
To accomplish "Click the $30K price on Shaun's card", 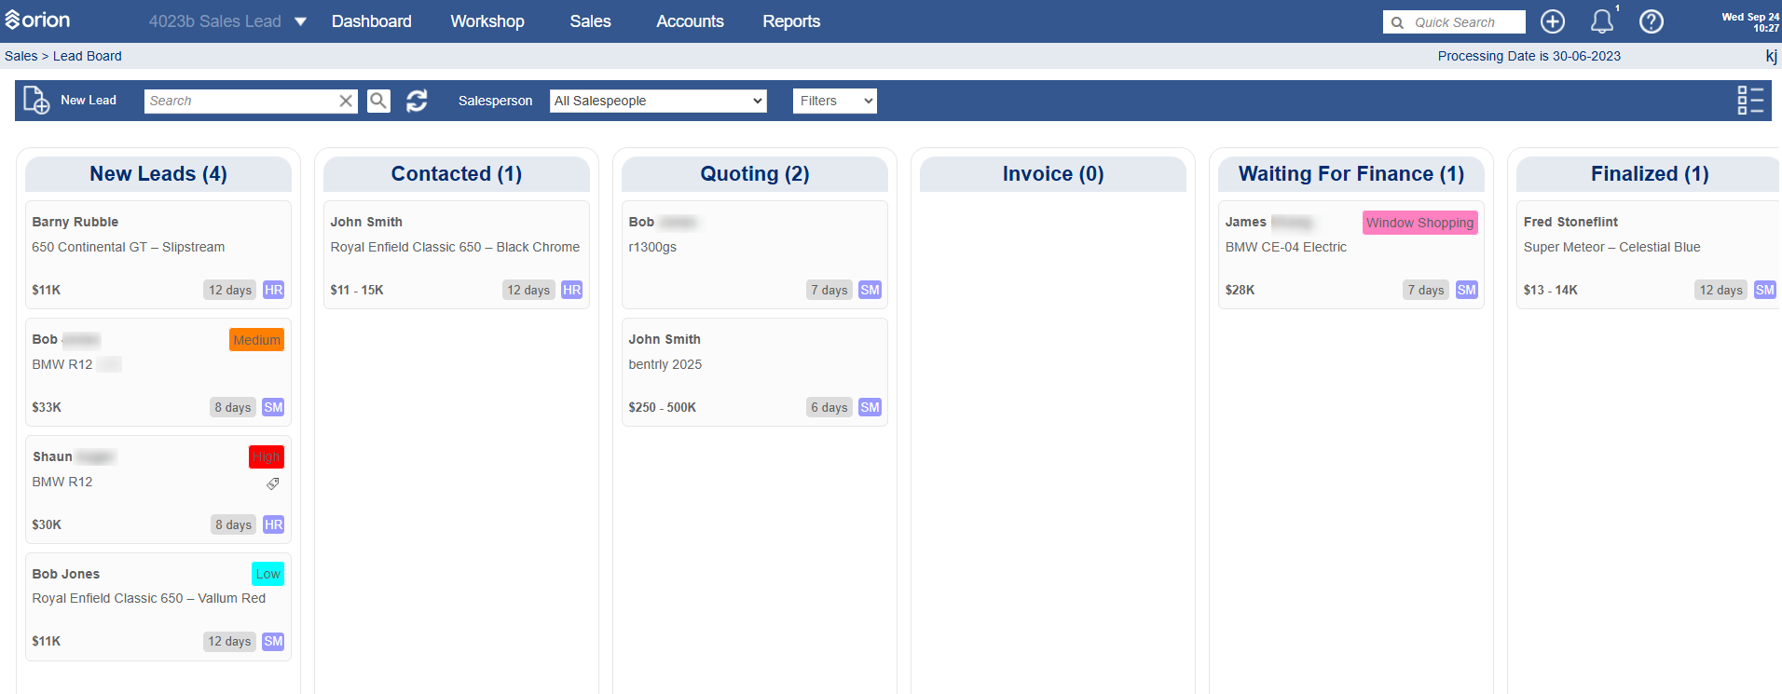I will pos(47,524).
